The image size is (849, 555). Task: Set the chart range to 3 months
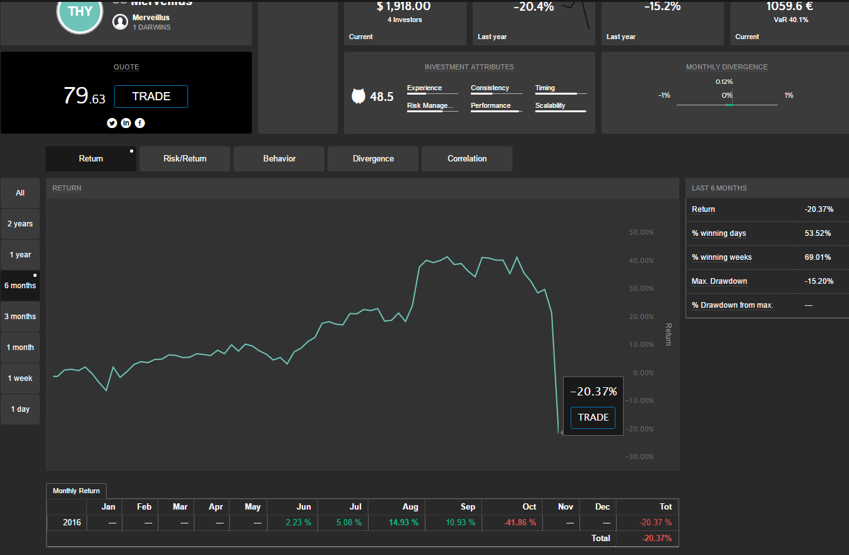pyautogui.click(x=20, y=317)
